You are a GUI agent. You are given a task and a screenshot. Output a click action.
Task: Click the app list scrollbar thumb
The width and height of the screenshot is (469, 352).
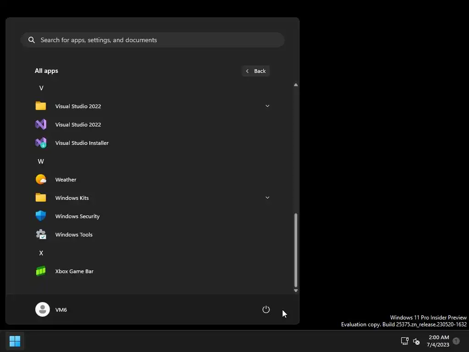[x=296, y=250]
